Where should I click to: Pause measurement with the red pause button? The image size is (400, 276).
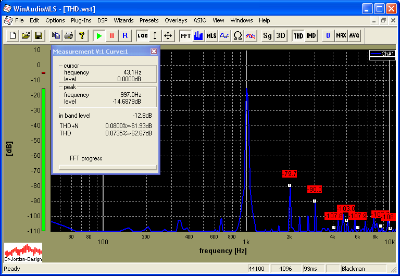tap(111, 35)
